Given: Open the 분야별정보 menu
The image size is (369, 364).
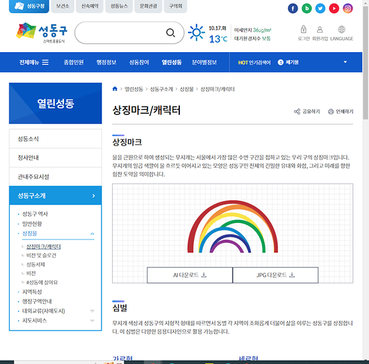Looking at the screenshot, I should 204,63.
